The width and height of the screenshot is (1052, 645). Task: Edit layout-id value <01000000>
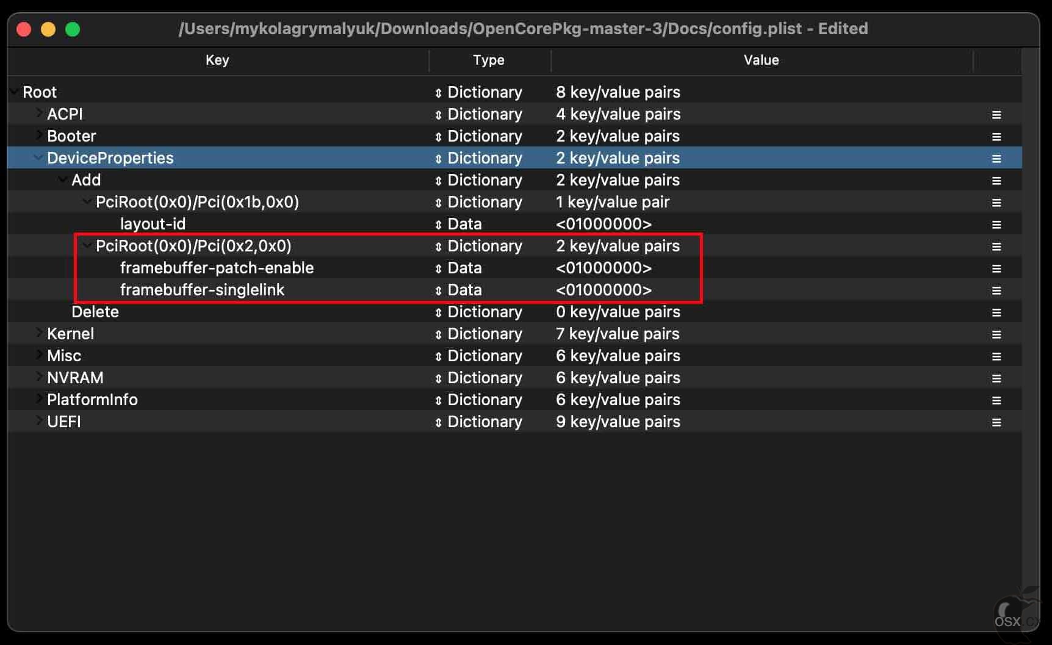(x=603, y=224)
